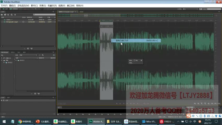Toggle loop playback in Files panel preview

click(x=28, y=49)
